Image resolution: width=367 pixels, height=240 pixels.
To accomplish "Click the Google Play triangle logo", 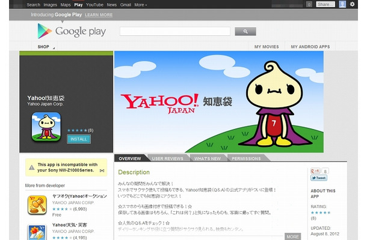I will [x=45, y=31].
